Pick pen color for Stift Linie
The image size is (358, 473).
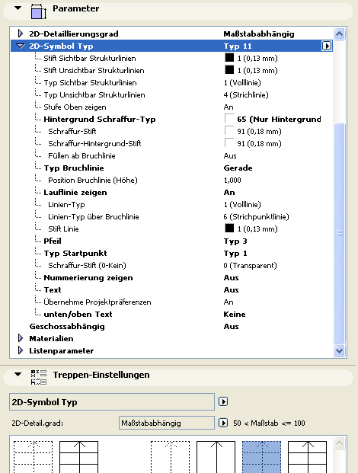coord(229,228)
